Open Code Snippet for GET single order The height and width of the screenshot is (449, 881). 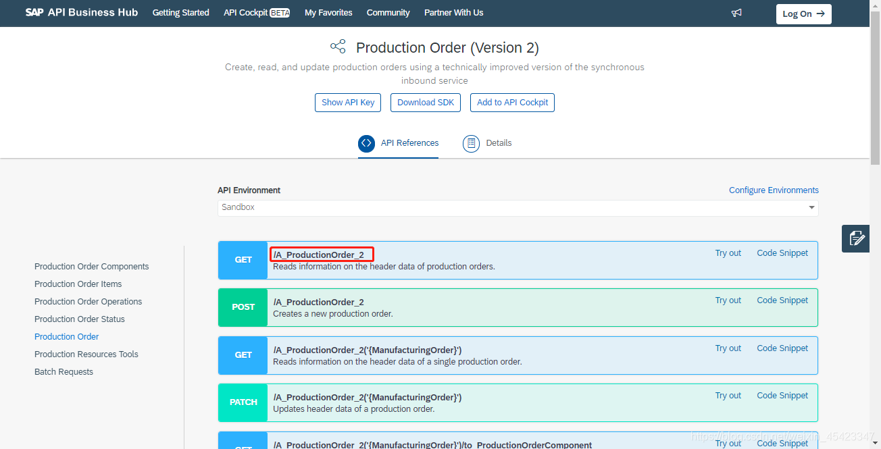tap(782, 348)
